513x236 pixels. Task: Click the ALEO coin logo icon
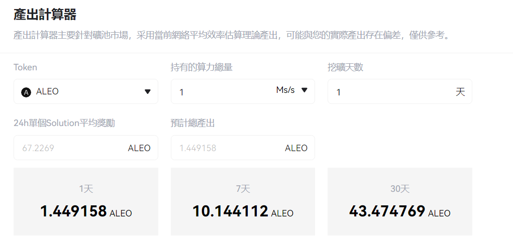point(26,92)
